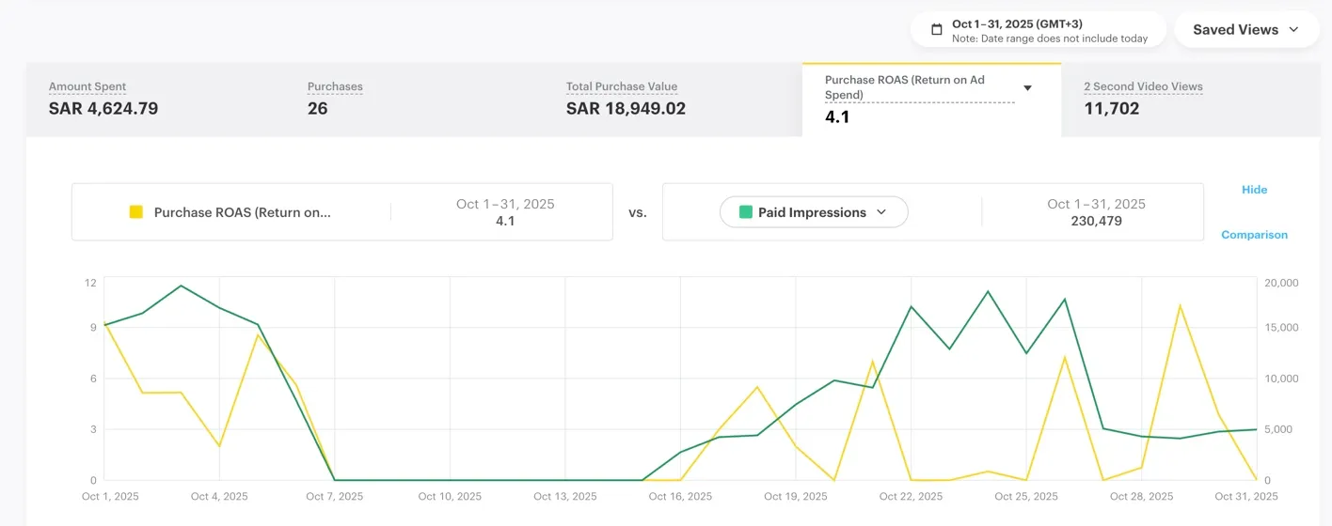Expand the Purchase ROAS tab dropdown arrow

click(1027, 88)
